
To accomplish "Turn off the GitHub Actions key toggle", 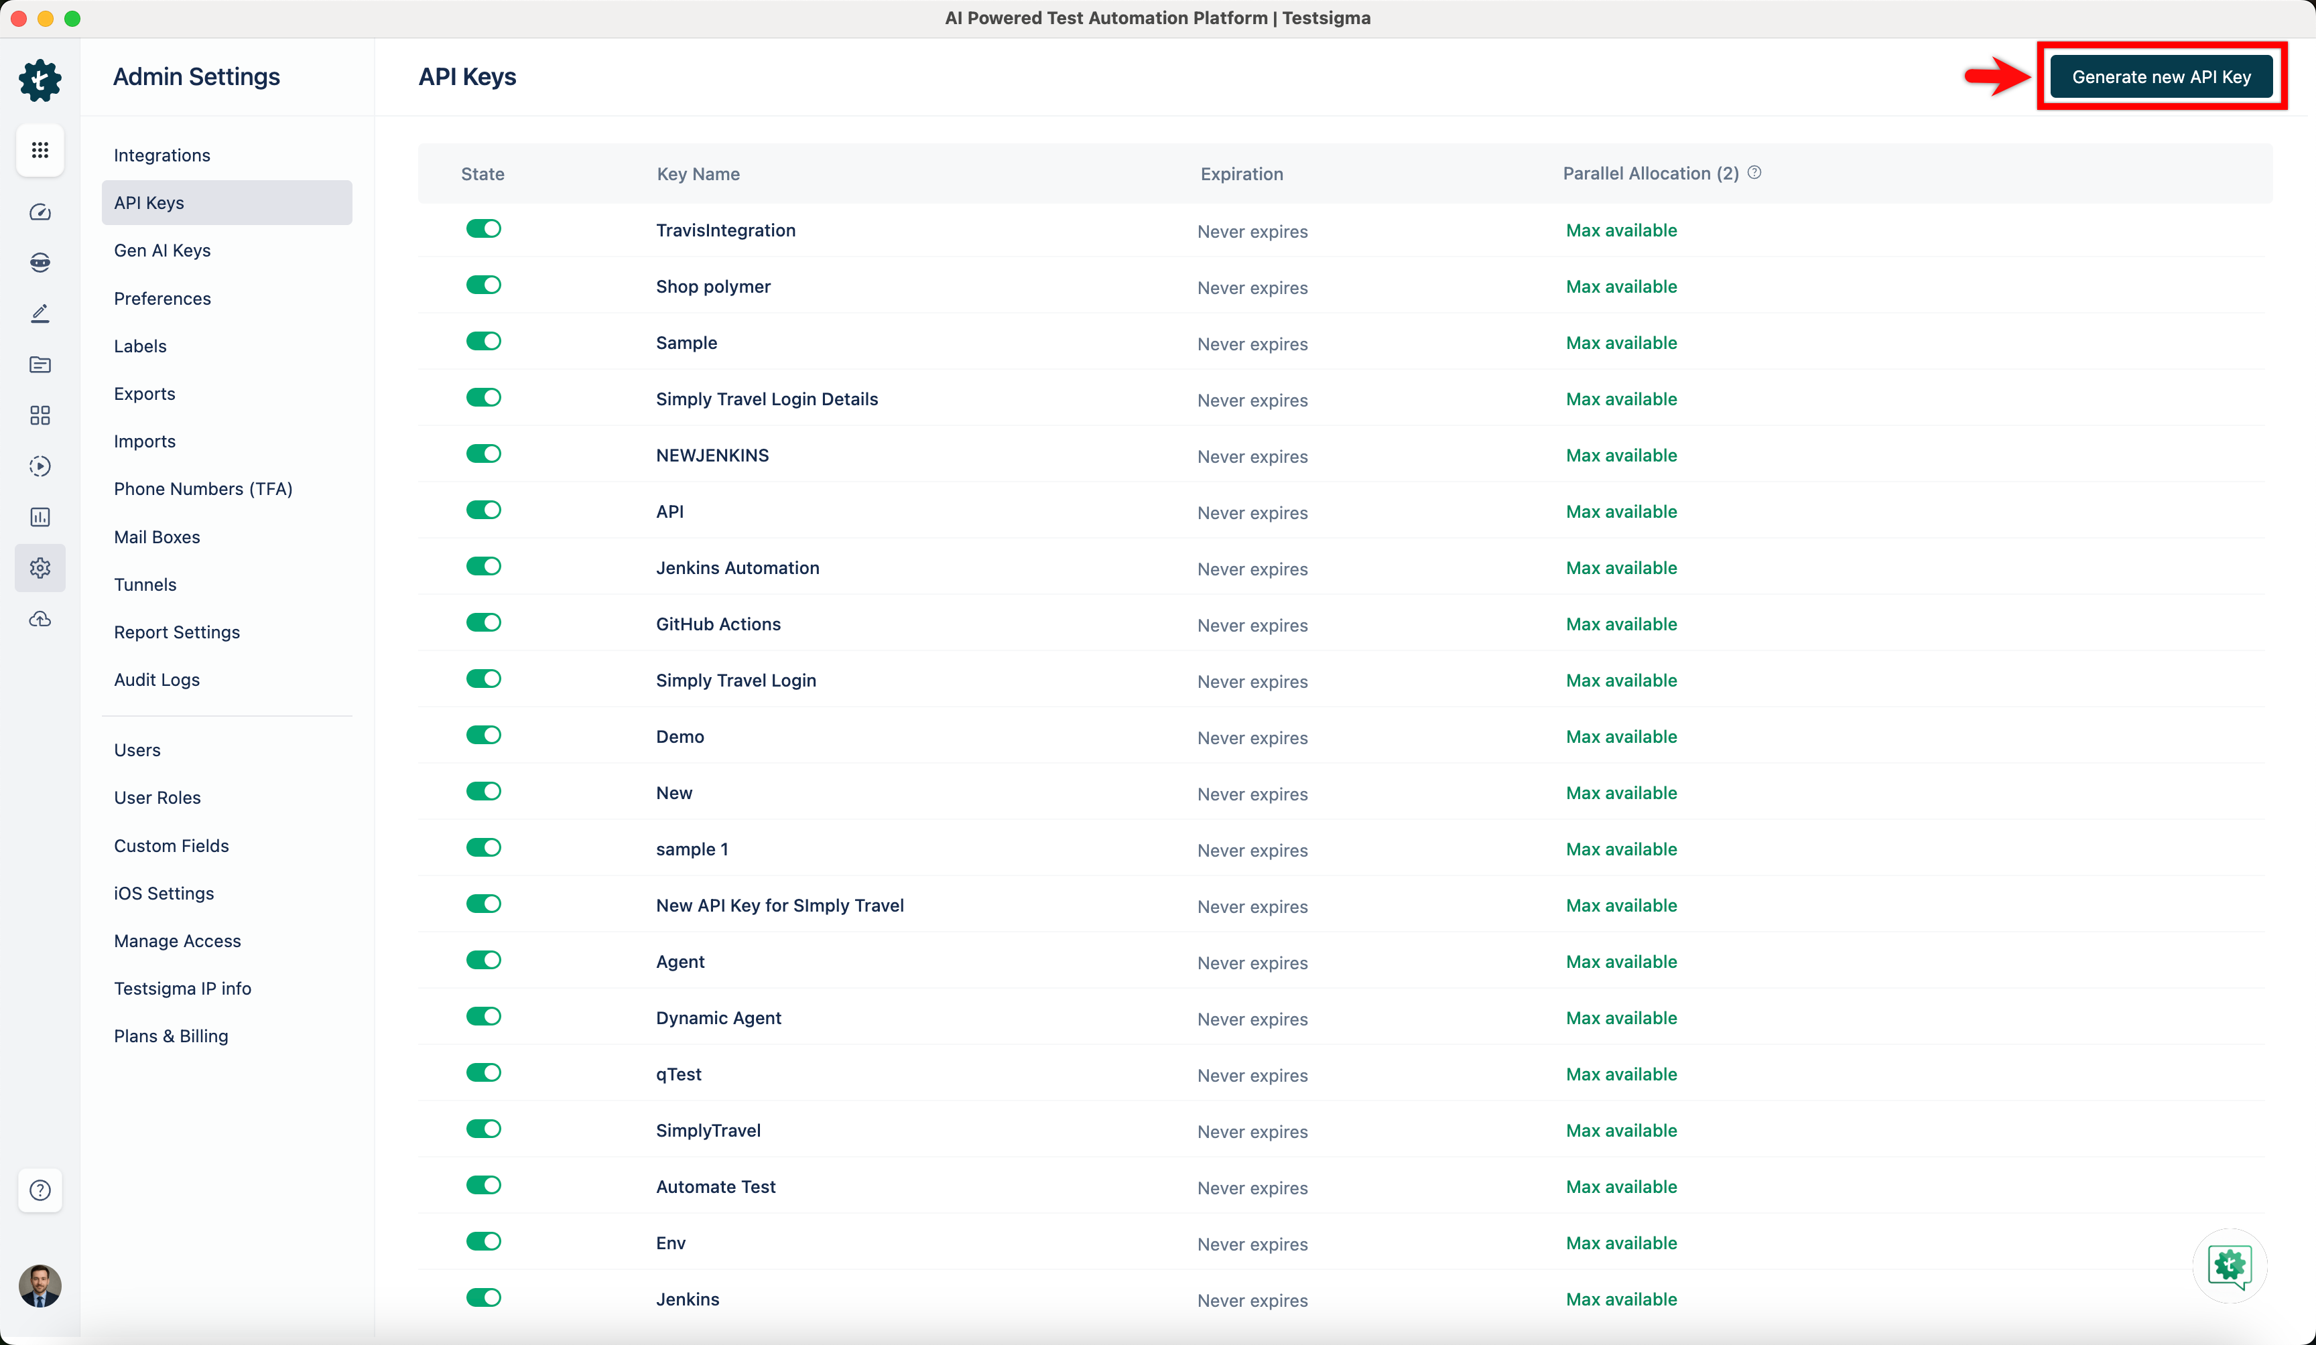I will tap(483, 623).
